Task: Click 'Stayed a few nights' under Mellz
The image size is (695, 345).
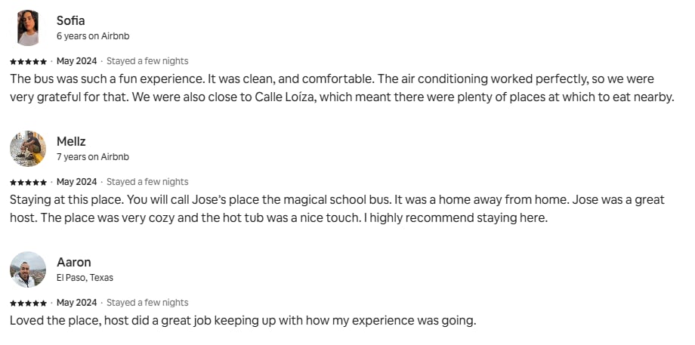Action: click(147, 182)
